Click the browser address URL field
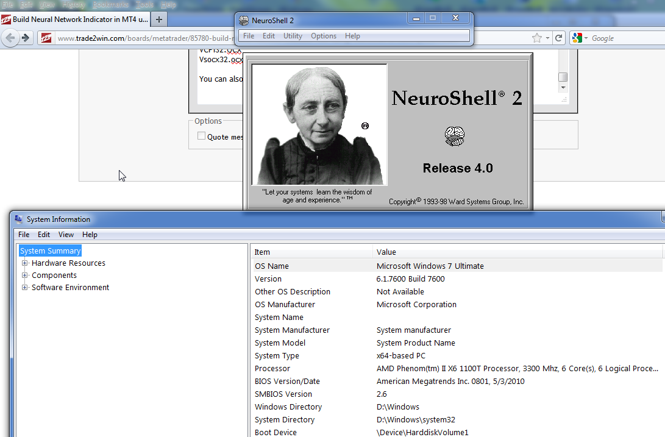Viewport: 665px width, 437px height. pos(146,38)
